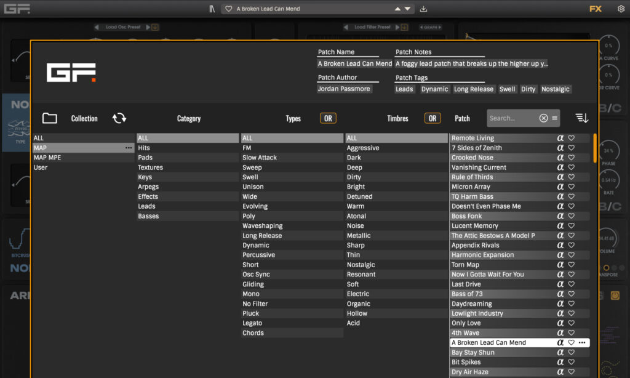
Task: Open options for A Broken Lead Can Mend
Action: tap(582, 342)
